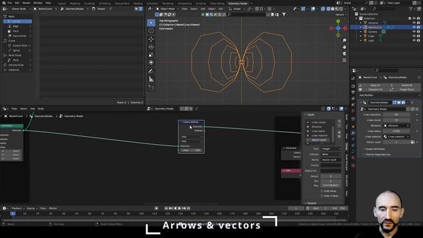Open the Subtype None dropdown
This screenshot has height=238, width=423.
click(x=330, y=154)
